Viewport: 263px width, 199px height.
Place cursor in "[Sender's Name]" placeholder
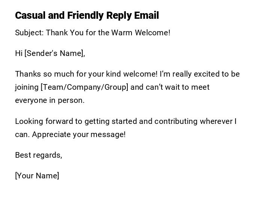pyautogui.click(x=54, y=53)
